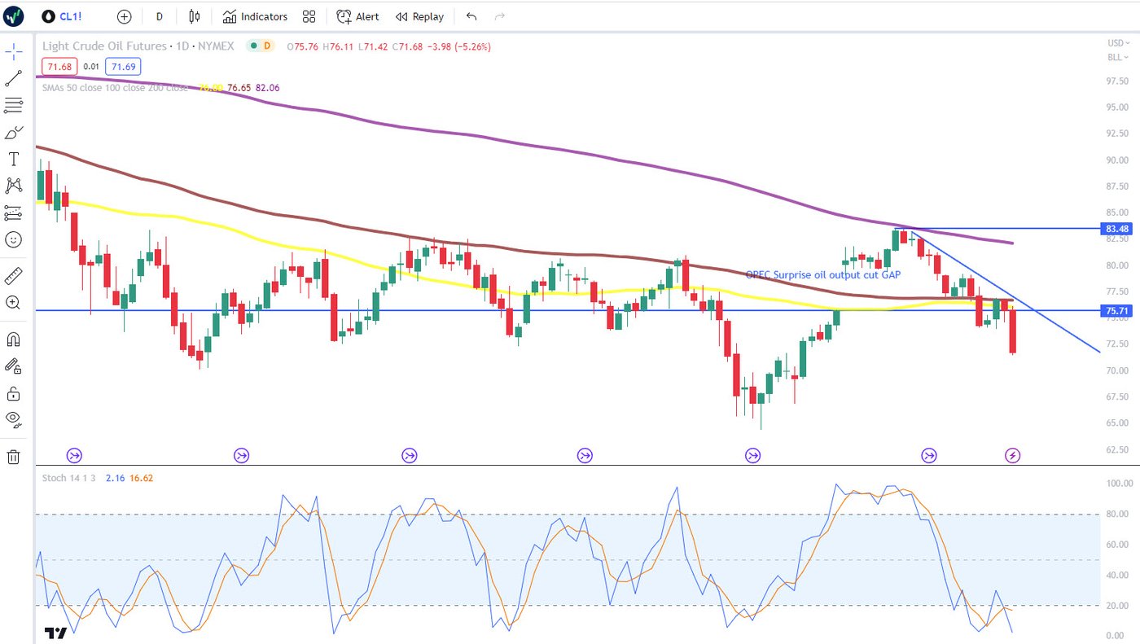
Task: Select the brush drawing tool
Action: pos(13,133)
